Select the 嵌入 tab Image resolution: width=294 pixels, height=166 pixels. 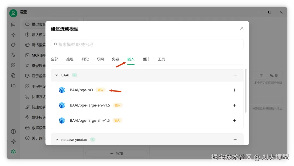[131, 59]
